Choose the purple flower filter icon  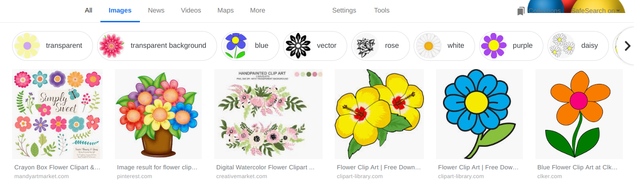pyautogui.click(x=493, y=46)
